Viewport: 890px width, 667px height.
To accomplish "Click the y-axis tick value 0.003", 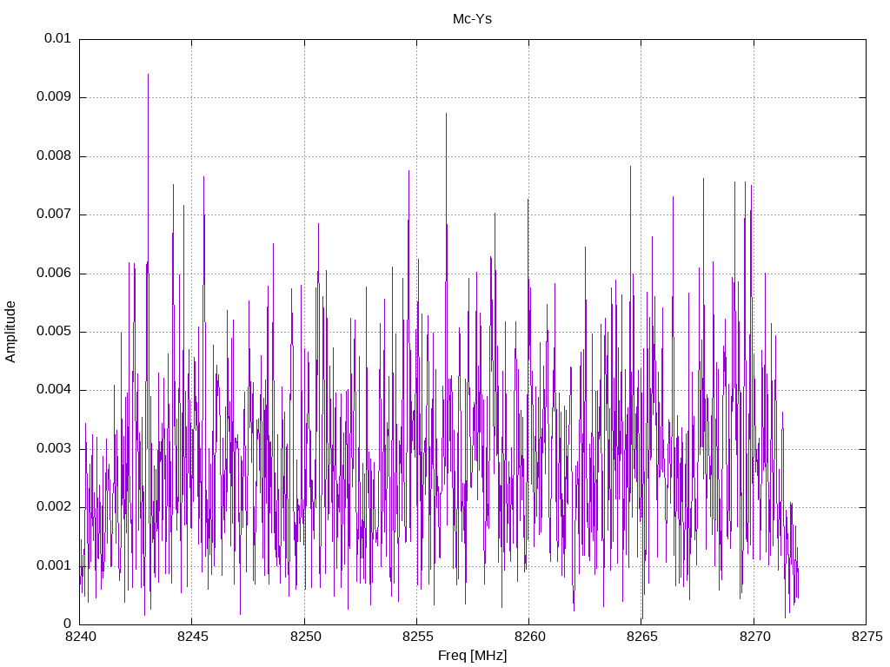I will click(x=54, y=449).
